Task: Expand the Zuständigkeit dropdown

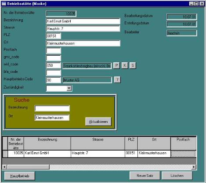Action: (69, 88)
